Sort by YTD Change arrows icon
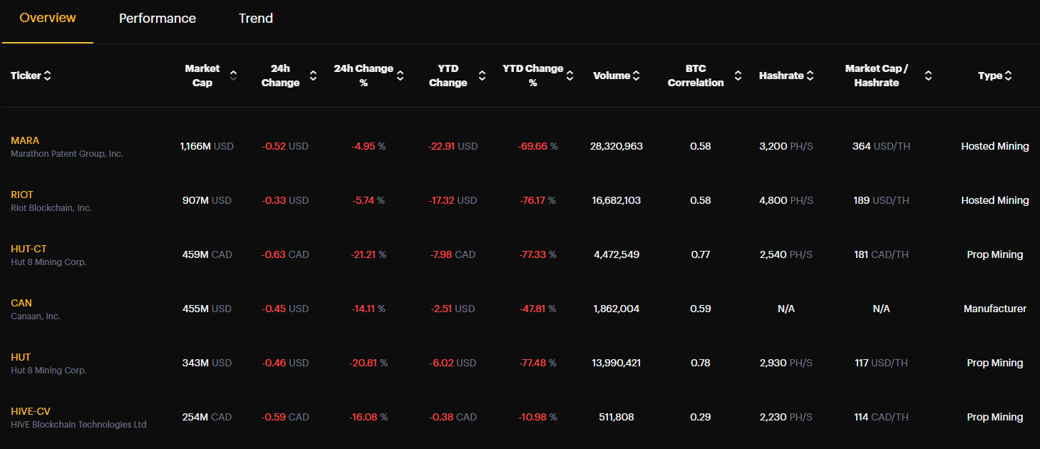Screen dimensions: 1040x449 click(482, 76)
